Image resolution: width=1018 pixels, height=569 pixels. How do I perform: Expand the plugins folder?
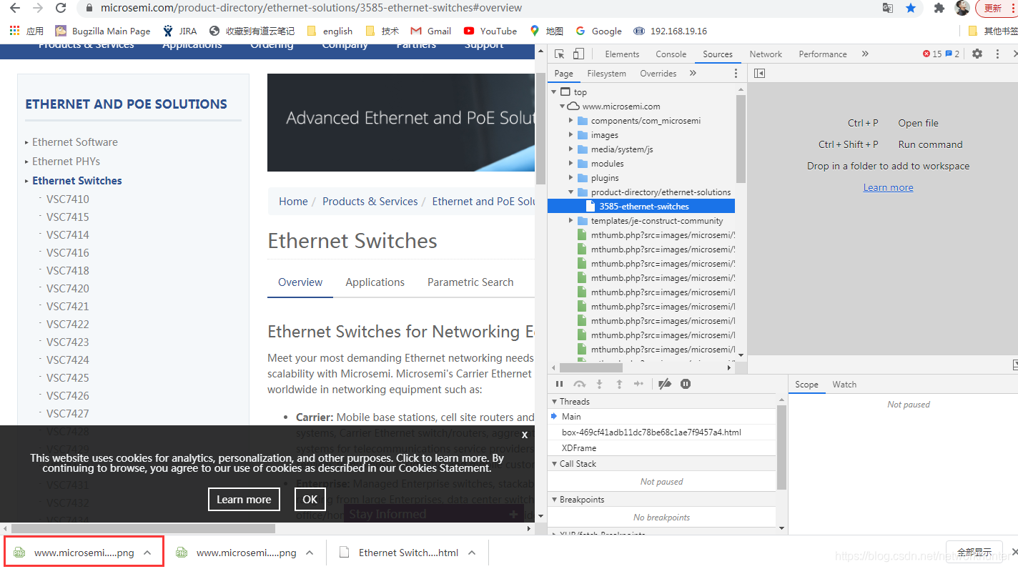(x=571, y=178)
